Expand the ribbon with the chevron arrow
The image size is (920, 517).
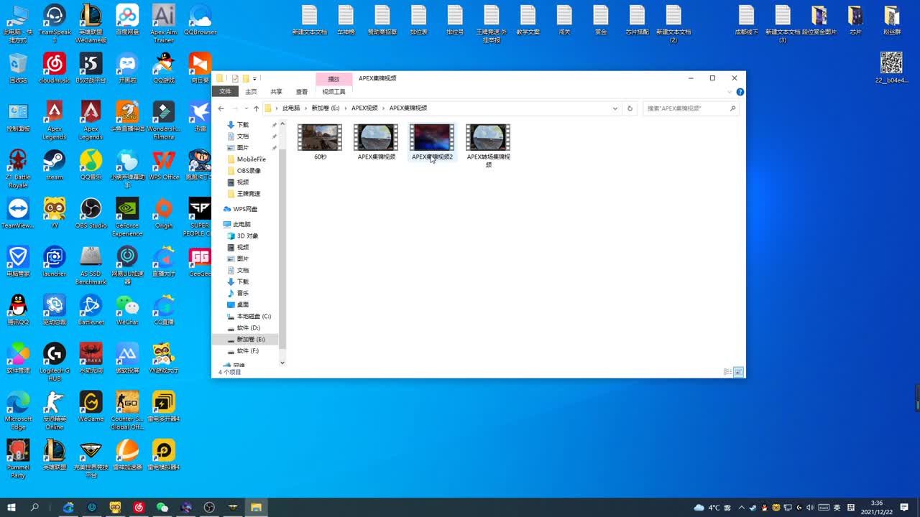tap(730, 92)
